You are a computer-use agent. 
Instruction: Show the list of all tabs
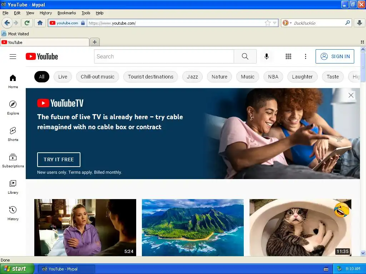(x=362, y=42)
